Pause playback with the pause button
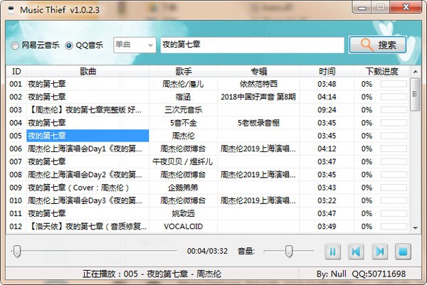The image size is (427, 285). pos(332,251)
